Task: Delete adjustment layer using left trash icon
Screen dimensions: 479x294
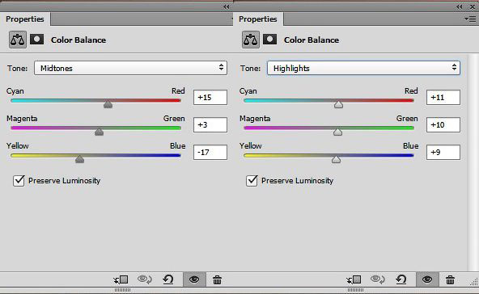Action: click(217, 279)
